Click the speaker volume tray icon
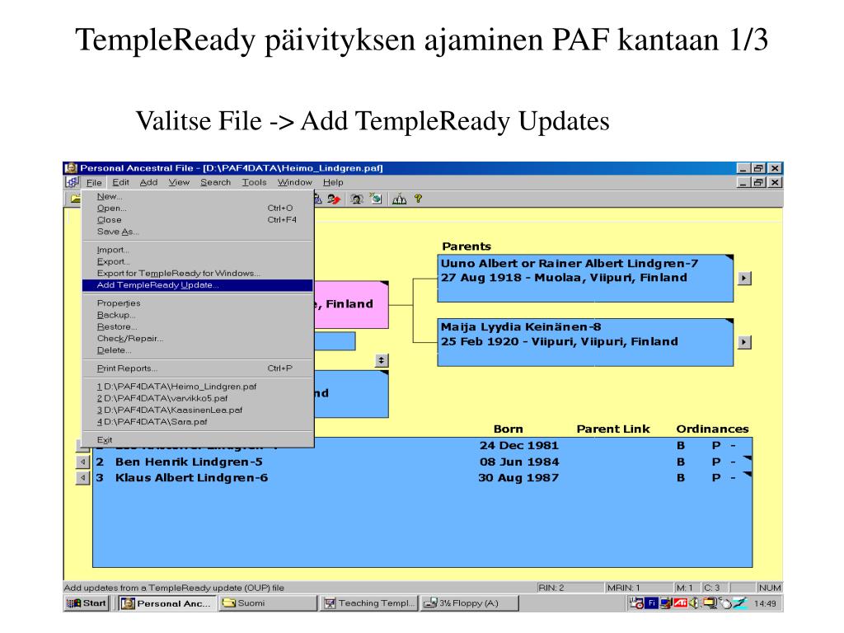This screenshot has width=844, height=633. 694,603
